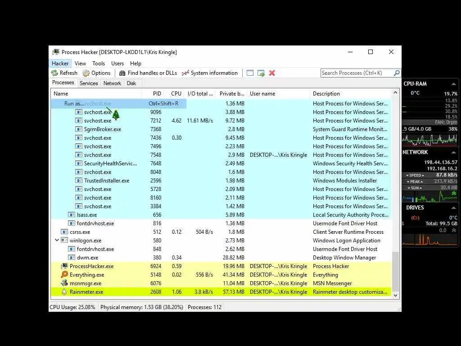
Task: Collapse the winlogon.exe tree node
Action: pos(57,240)
